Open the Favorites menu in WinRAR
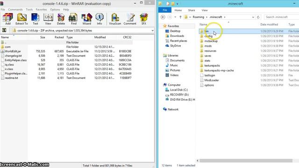The width and height of the screenshot is (299, 168). tap(41, 9)
